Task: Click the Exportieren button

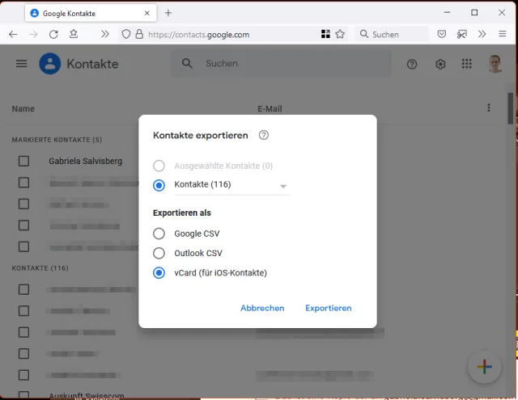Action: click(329, 308)
